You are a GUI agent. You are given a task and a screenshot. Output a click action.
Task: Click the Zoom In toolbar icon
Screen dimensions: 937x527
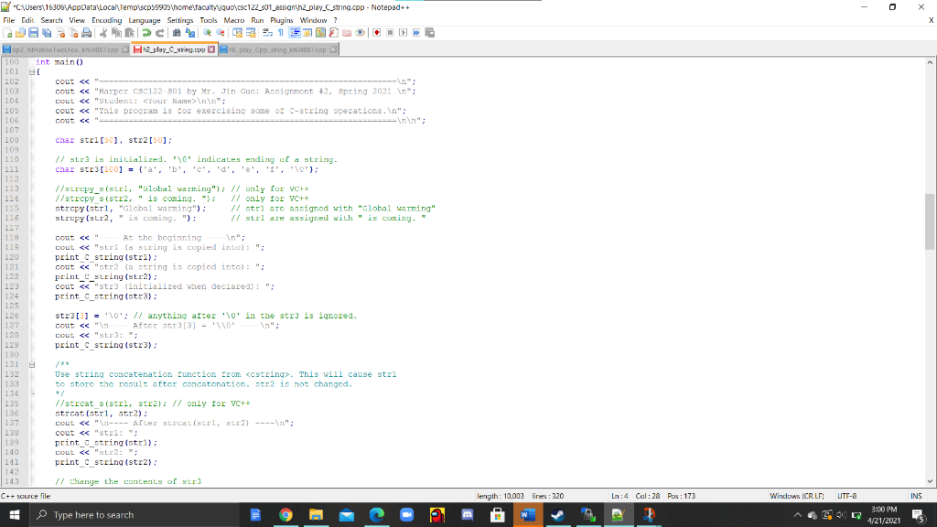(x=208, y=33)
